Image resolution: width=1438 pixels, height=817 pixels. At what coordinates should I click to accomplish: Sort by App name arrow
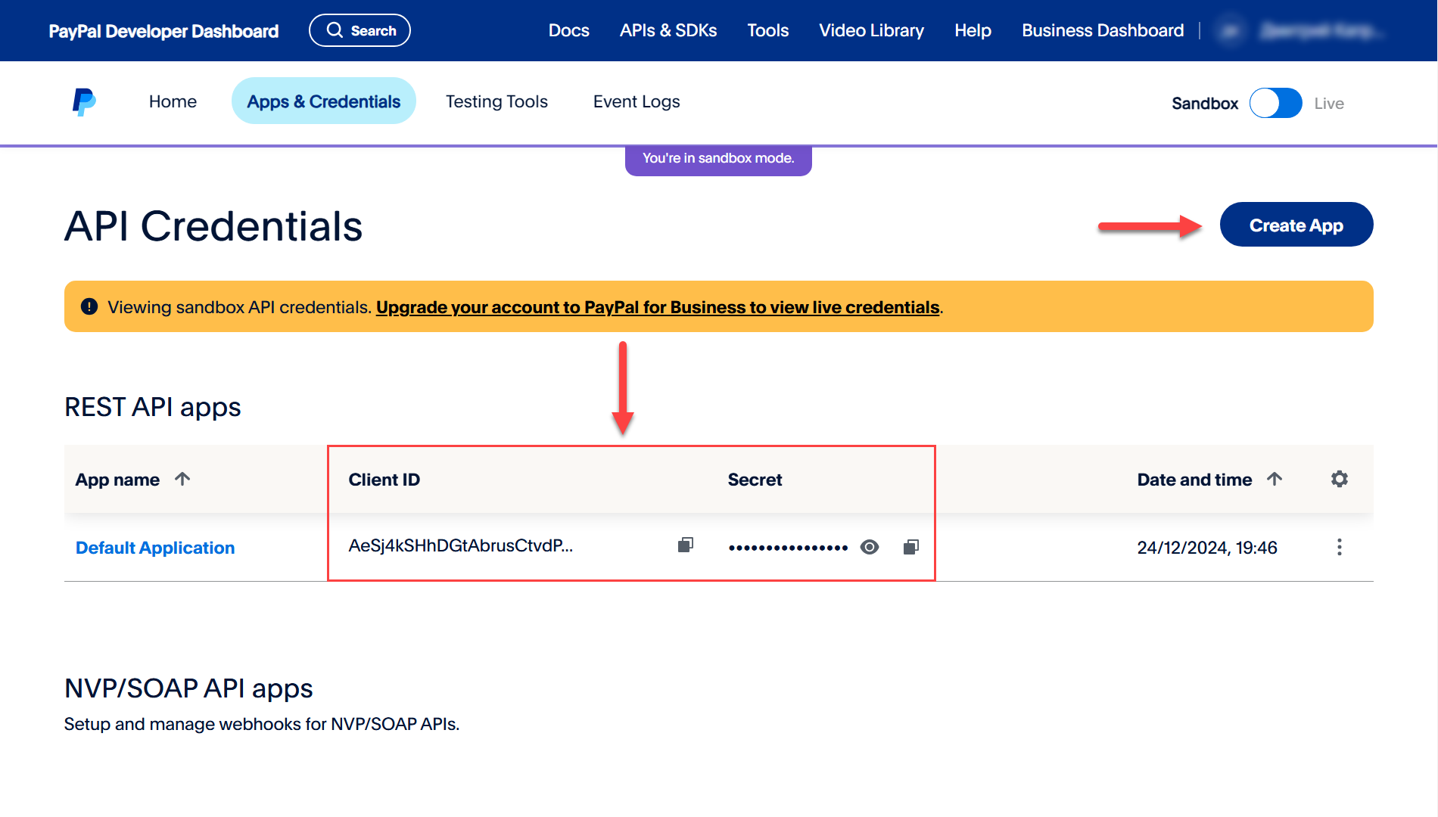coord(182,479)
